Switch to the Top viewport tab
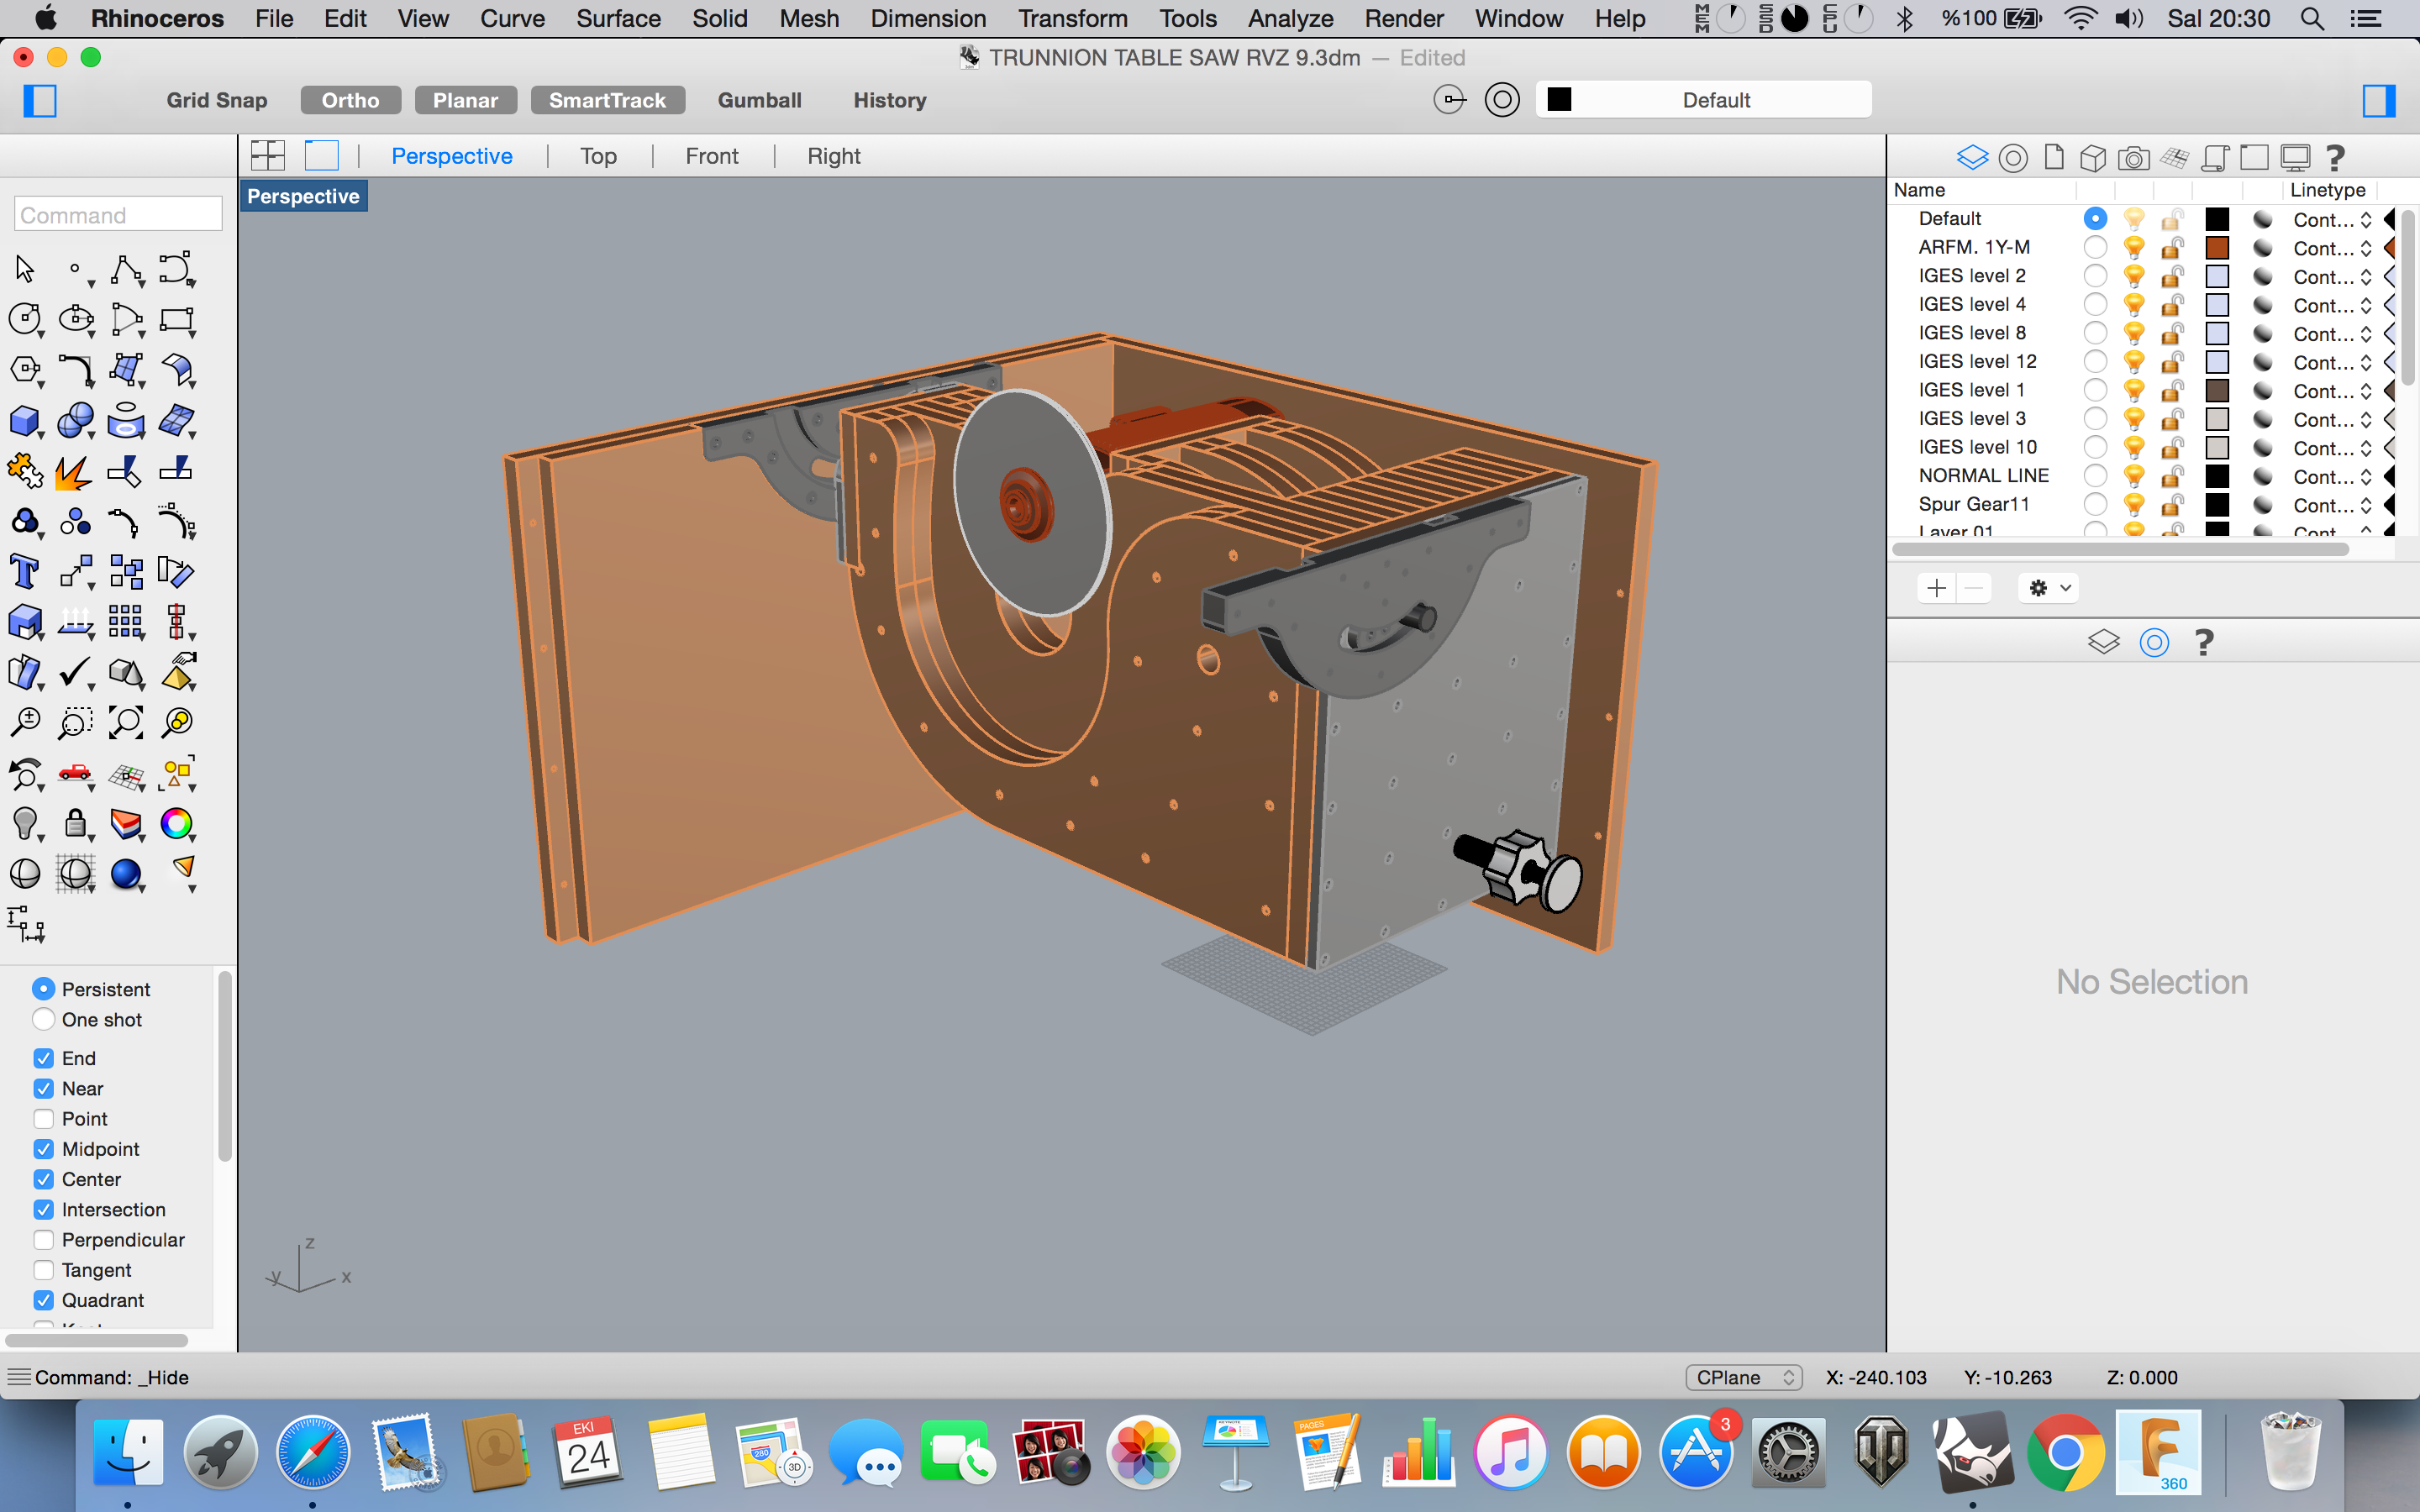The width and height of the screenshot is (2420, 1512). click(x=598, y=156)
